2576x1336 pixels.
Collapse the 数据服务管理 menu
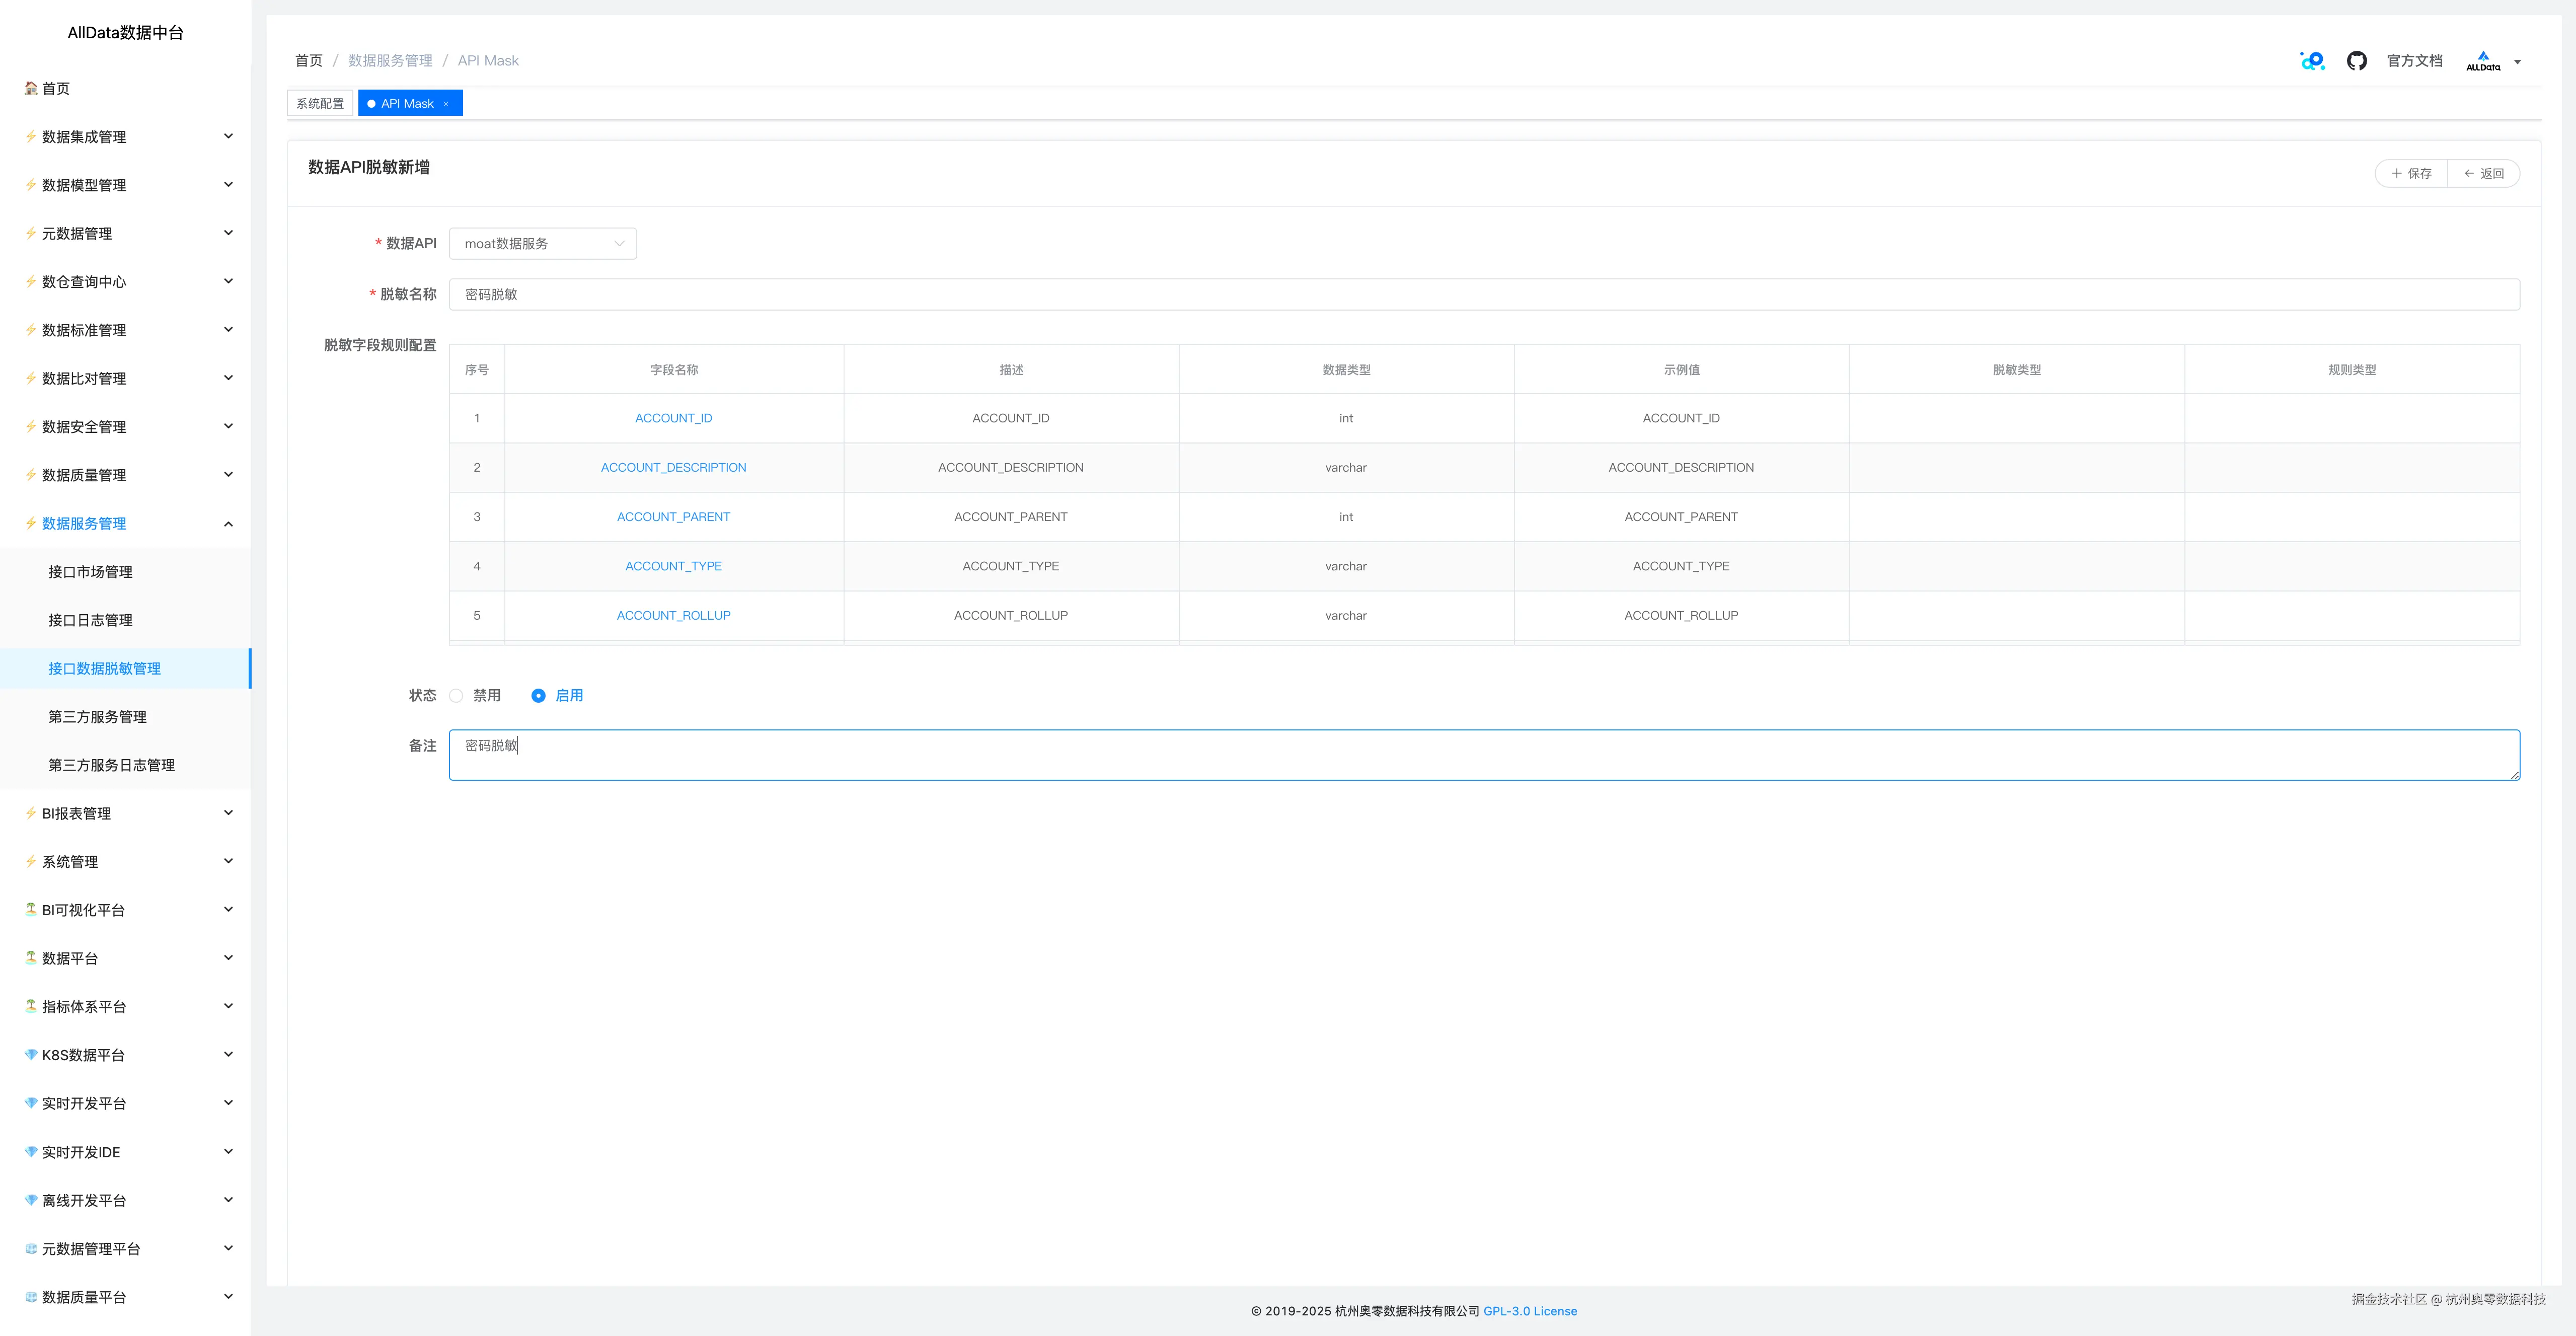228,524
